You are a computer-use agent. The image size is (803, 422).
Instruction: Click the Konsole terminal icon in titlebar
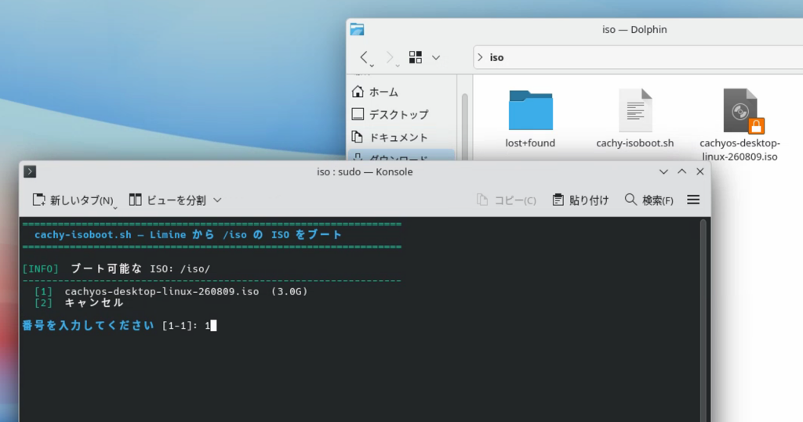30,171
